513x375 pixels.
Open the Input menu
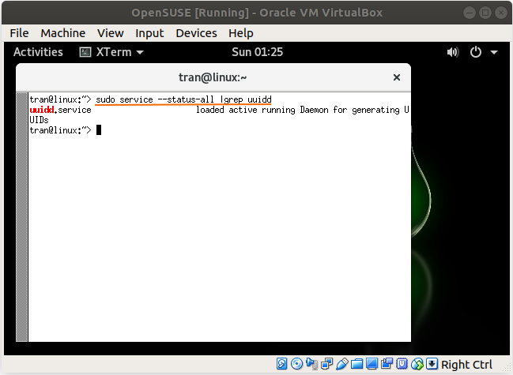tap(149, 33)
